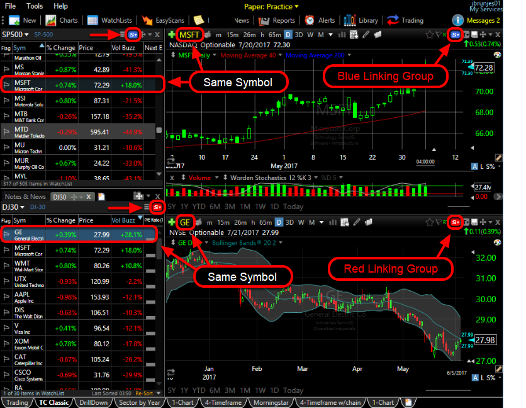Click SP500 watchlist vertical scrollbar thumb
Viewport: 526px width, 408px height.
(159, 130)
